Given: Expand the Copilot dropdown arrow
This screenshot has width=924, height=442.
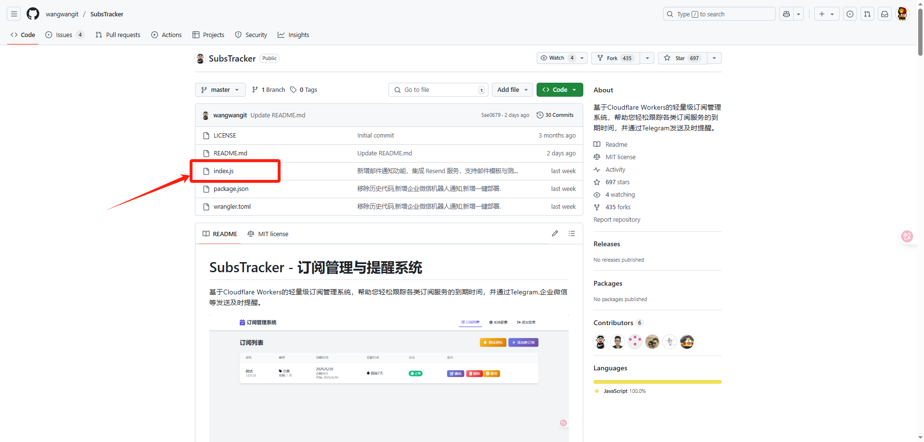Looking at the screenshot, I should pos(798,14).
